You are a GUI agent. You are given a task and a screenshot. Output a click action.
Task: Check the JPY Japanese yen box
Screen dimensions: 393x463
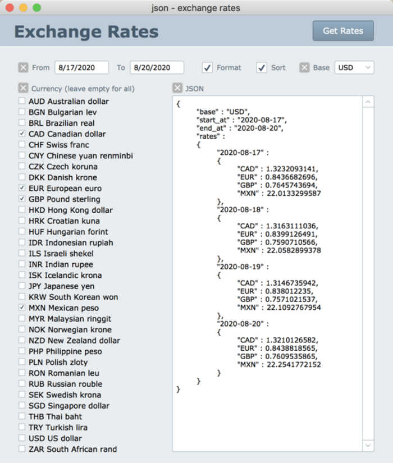(x=22, y=286)
